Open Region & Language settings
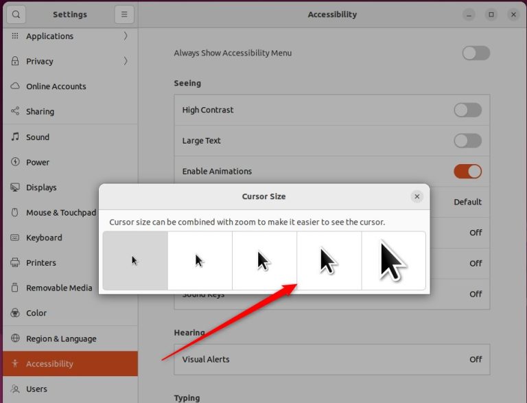The image size is (527, 403). pyautogui.click(x=61, y=338)
